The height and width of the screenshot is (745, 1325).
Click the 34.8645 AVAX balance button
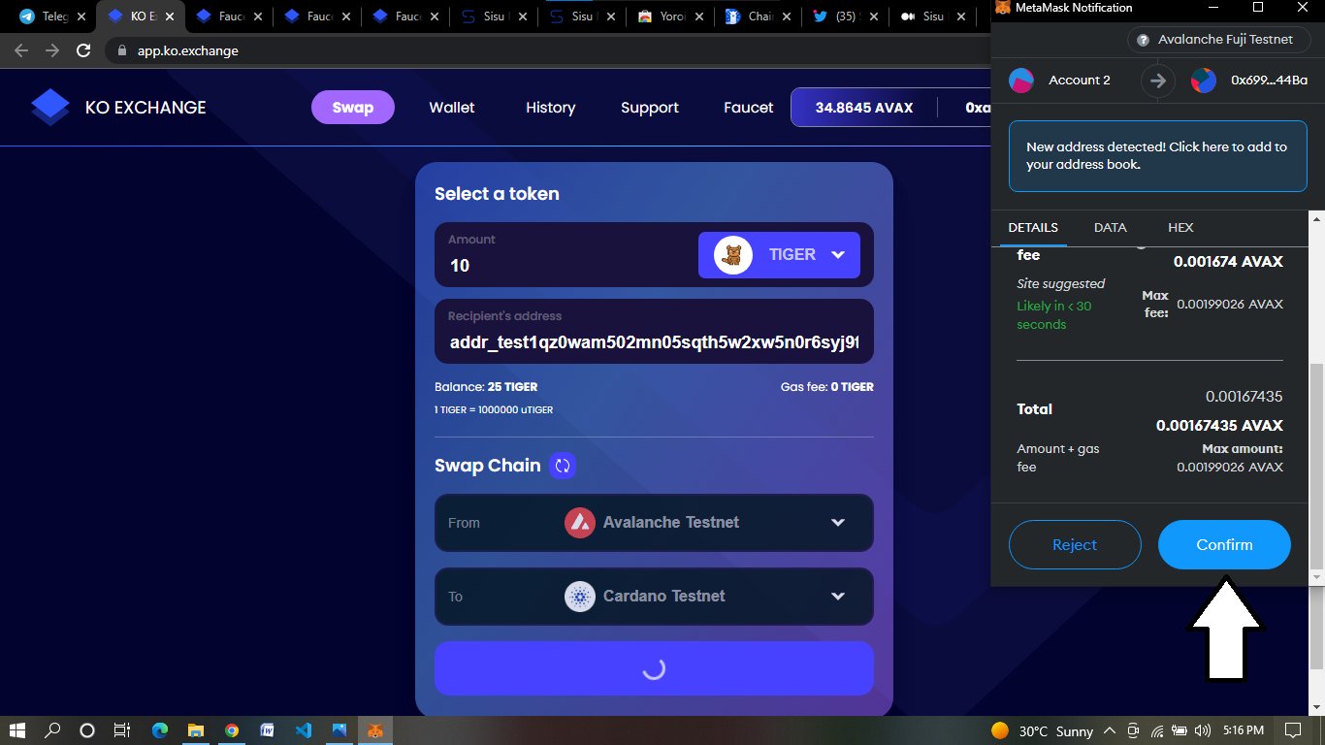point(864,108)
